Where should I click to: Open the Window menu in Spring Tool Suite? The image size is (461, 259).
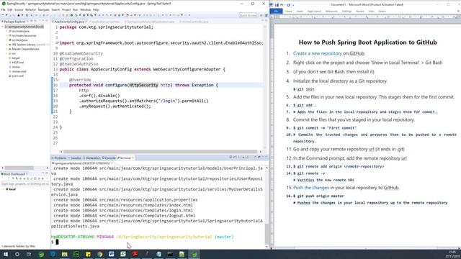[x=85, y=9]
